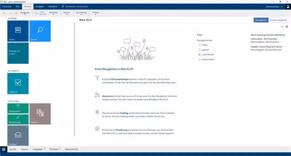The height and width of the screenshot is (156, 291).
Task: Click the feed search magnifier icon
Action: pyautogui.click(x=282, y=26)
